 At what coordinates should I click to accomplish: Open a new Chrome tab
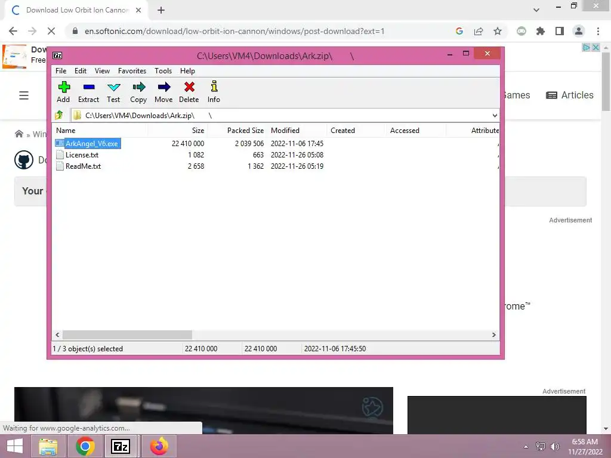pos(161,10)
